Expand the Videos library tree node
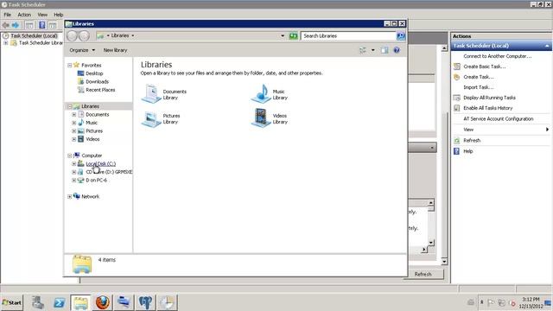Image resolution: width=553 pixels, height=311 pixels. point(74,139)
